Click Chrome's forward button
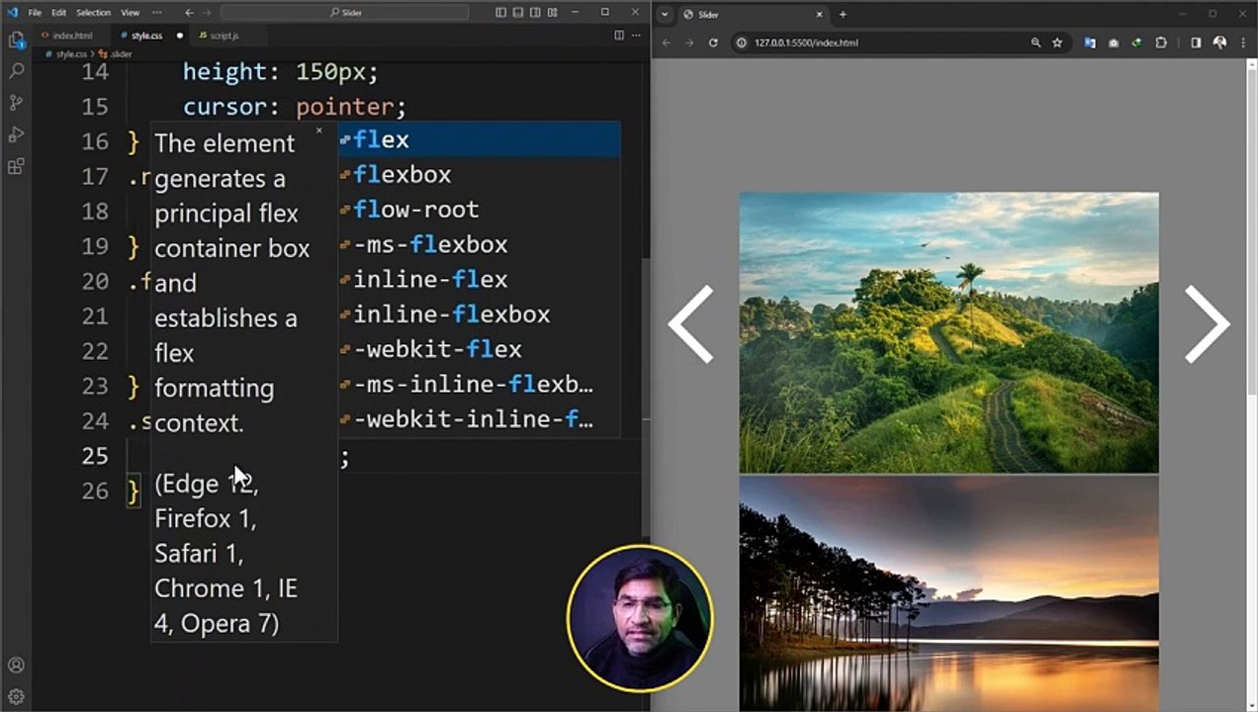 [x=689, y=43]
